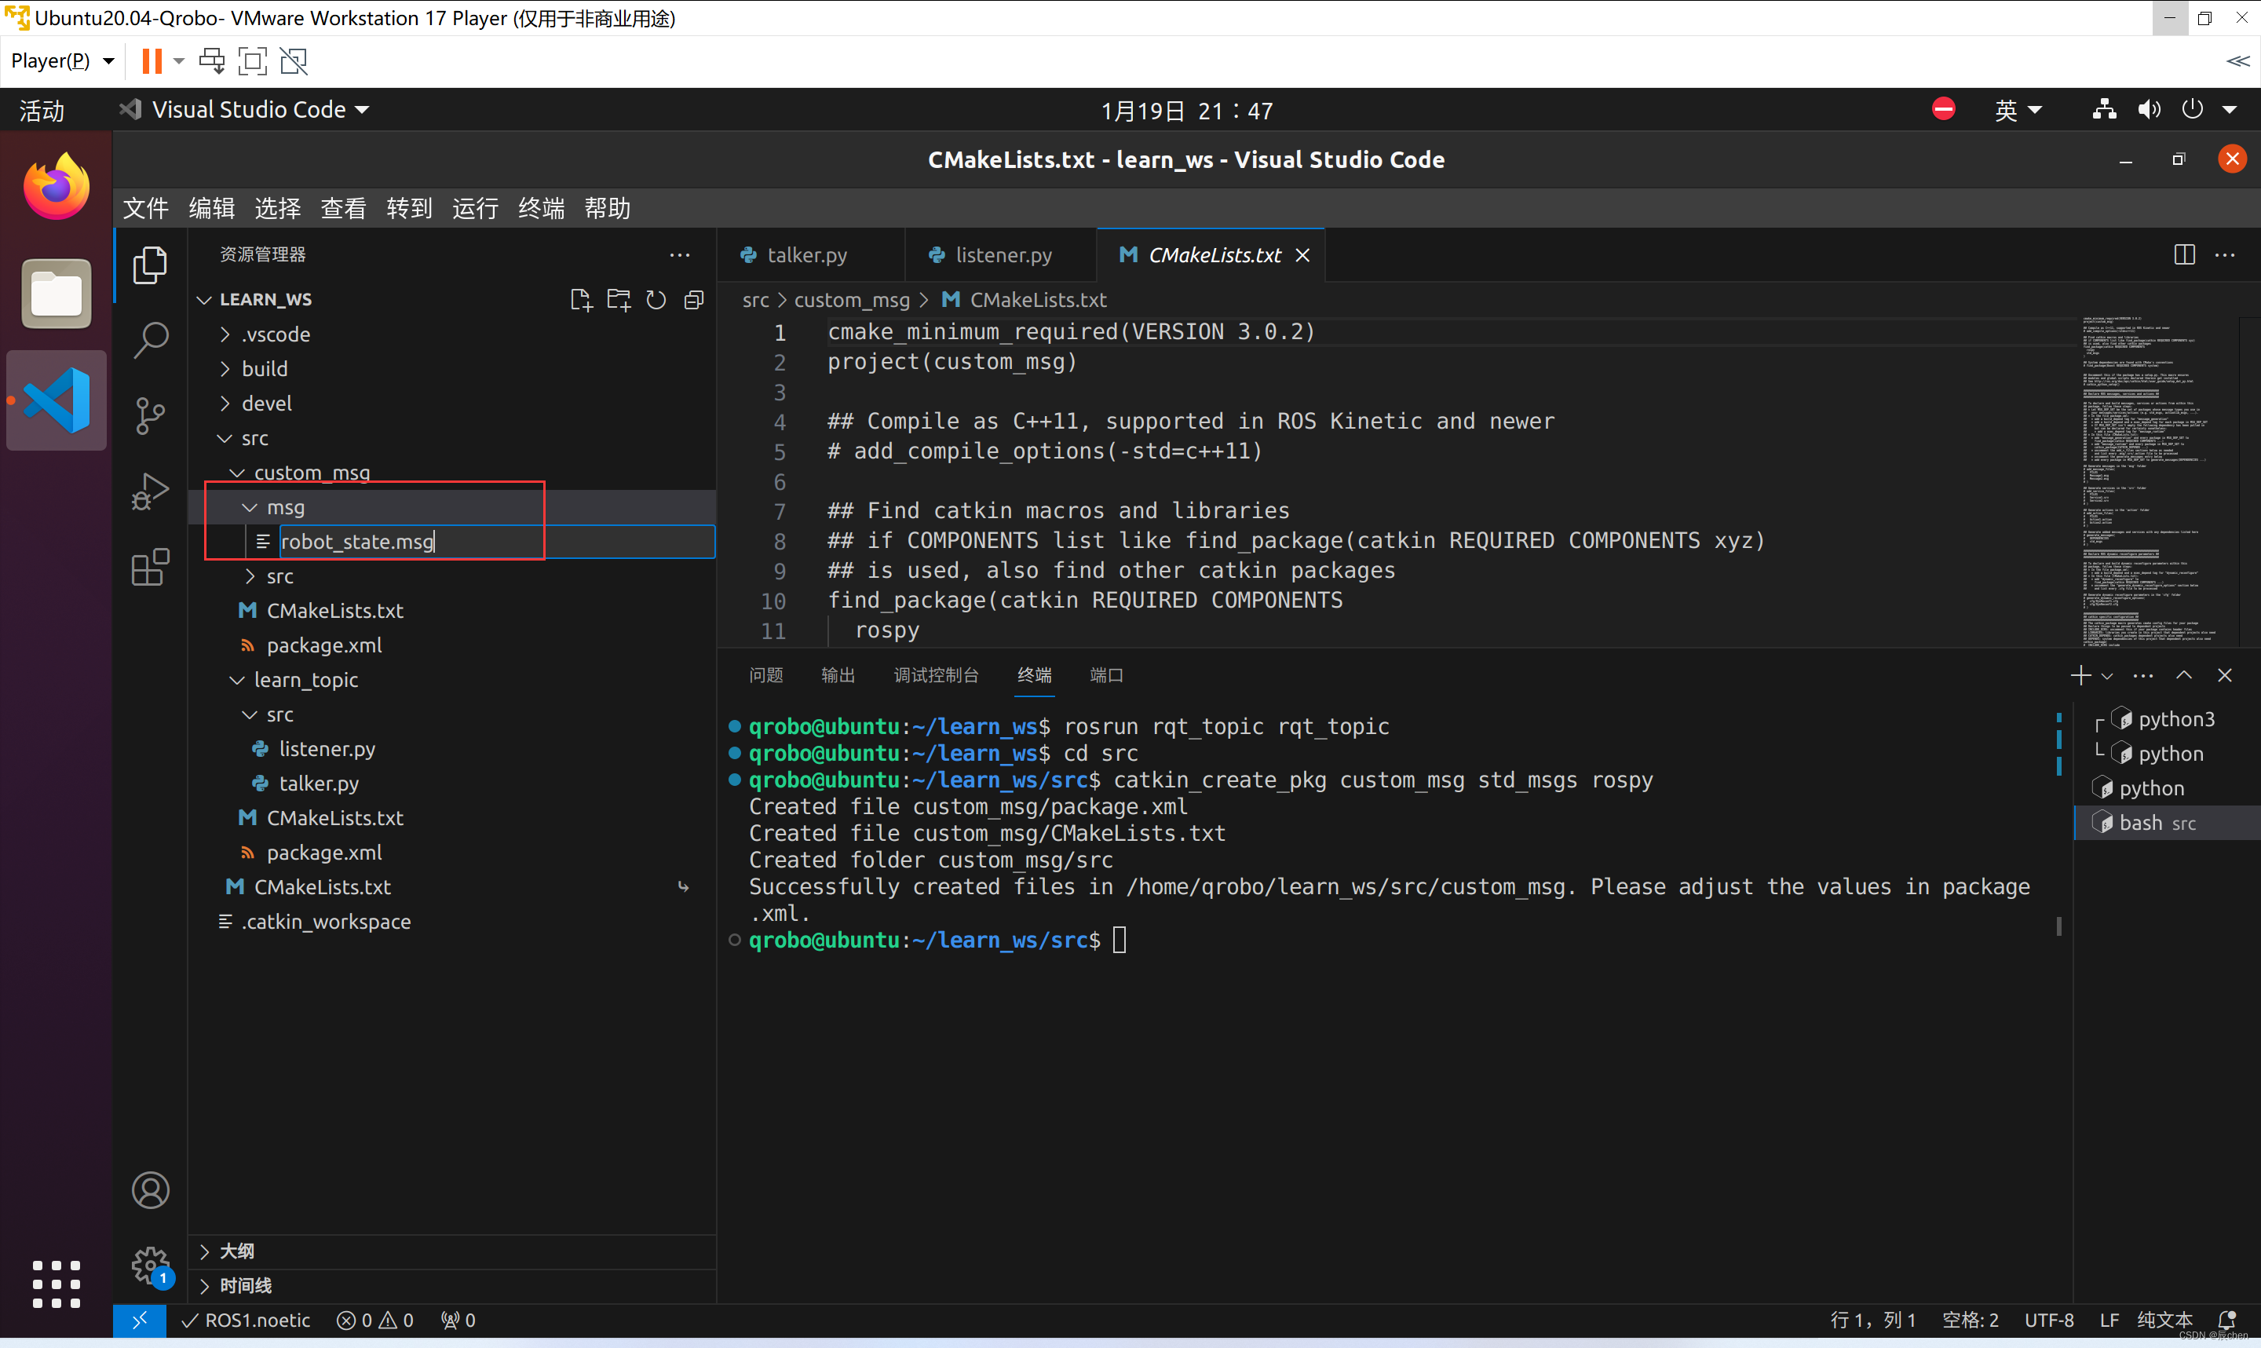Switch to the 调试控制台 debug console tab

click(x=936, y=675)
